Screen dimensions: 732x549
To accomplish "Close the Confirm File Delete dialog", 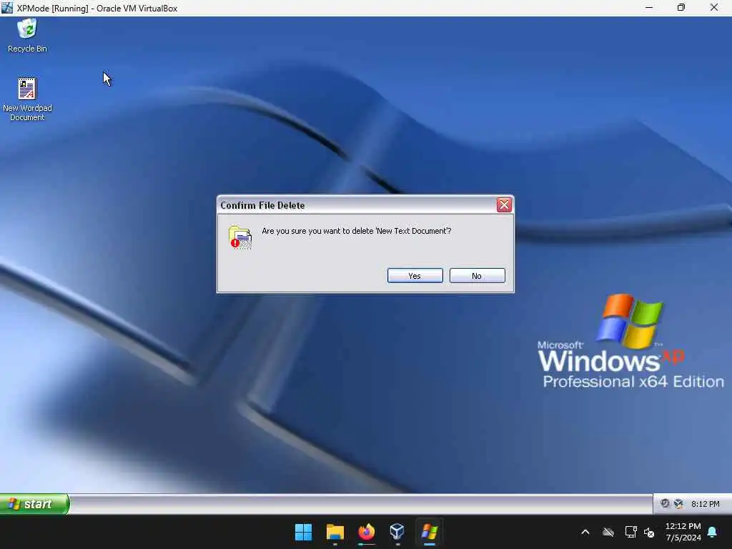I will tap(504, 205).
